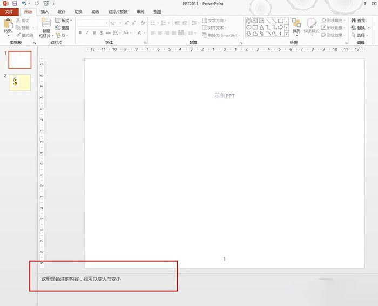Click the 新建幻灯片 (New Slide) icon

tap(46, 23)
